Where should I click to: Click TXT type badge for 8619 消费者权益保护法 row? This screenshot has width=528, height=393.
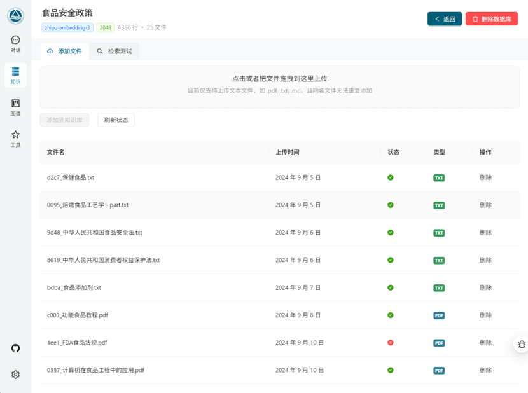point(439,260)
